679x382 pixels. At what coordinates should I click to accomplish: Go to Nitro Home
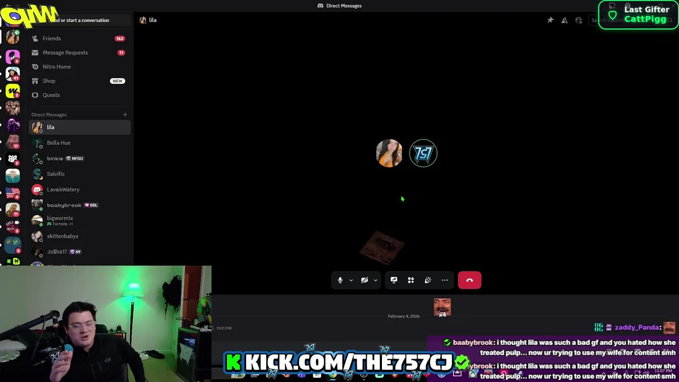80,67
